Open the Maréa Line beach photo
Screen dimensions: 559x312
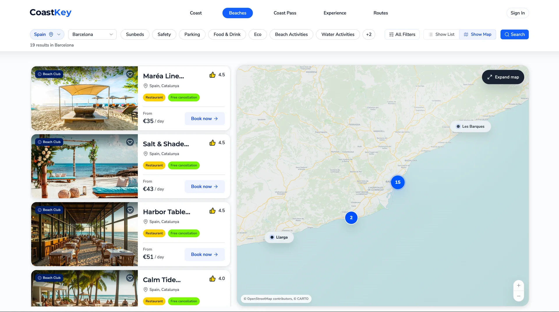point(84,98)
